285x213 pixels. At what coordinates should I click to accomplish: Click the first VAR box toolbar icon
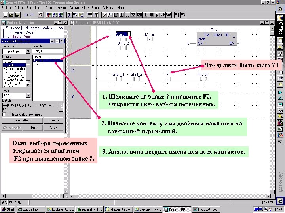(x=133, y=15)
